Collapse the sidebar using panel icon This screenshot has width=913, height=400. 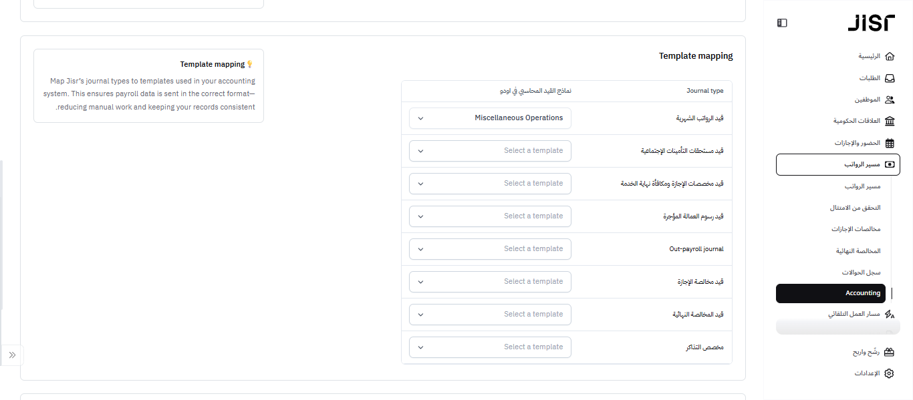782,23
